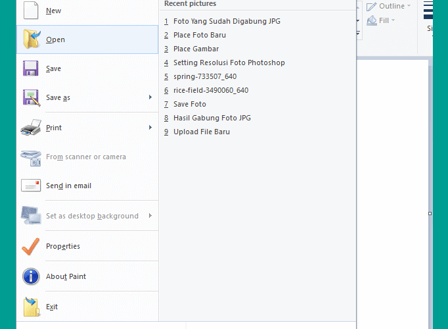Click the Outline pencil icon in ribbon
Screen dimensions: 448x329
click(371, 7)
